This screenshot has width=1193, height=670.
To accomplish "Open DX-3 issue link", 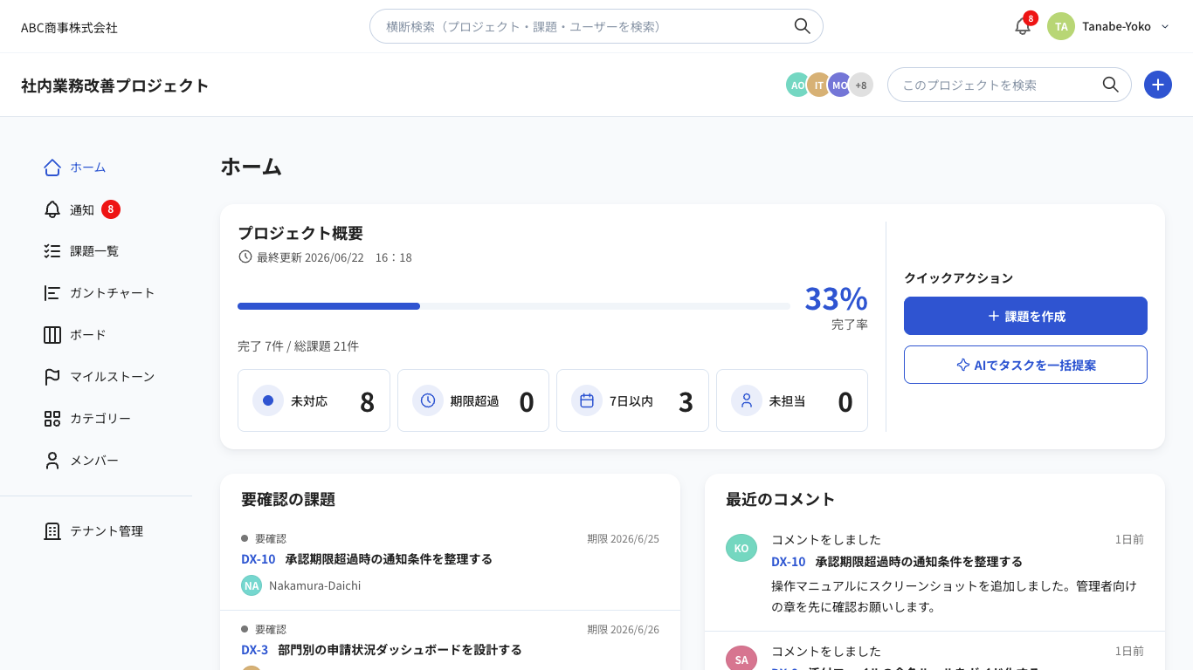I will 255,650.
